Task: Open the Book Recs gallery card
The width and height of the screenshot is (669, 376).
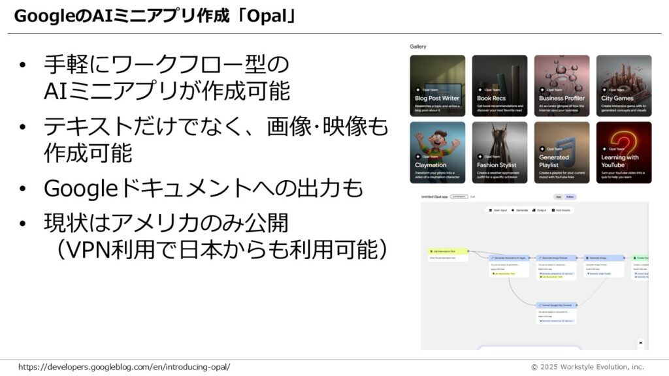Action: 500,86
